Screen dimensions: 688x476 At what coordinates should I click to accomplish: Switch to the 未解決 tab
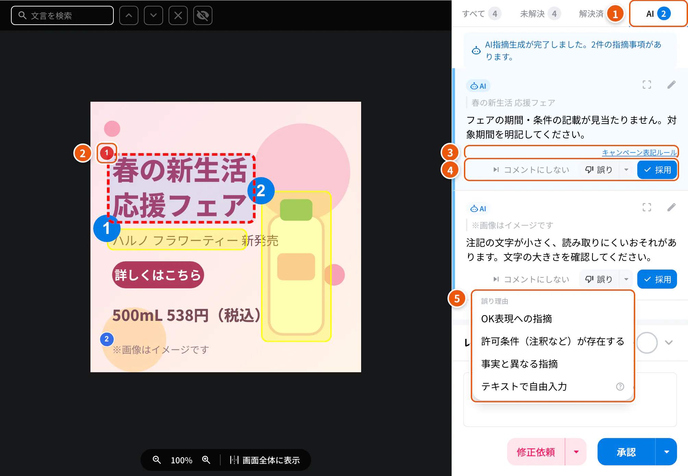point(540,14)
